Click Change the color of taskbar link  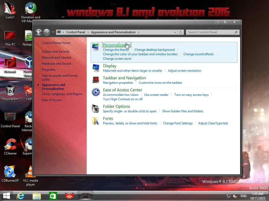click(x=140, y=54)
